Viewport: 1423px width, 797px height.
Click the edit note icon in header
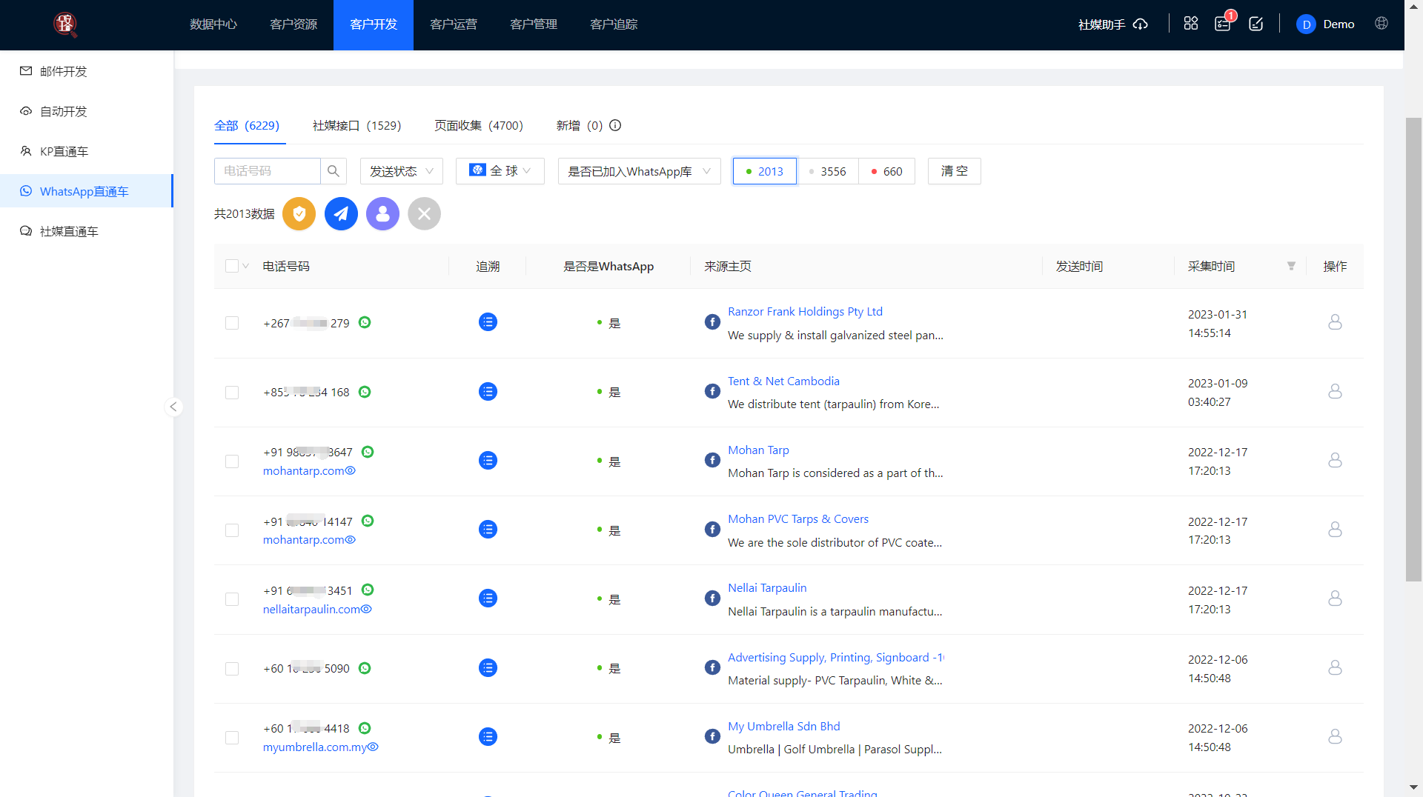coord(1256,24)
